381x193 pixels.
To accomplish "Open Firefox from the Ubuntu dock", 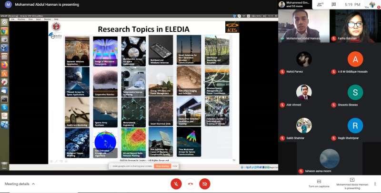I will (4, 65).
